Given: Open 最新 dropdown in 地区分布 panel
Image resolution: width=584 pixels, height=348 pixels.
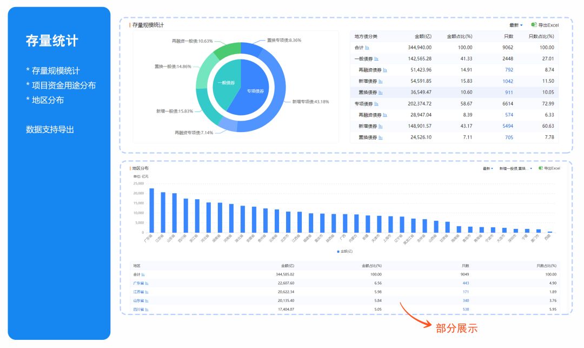Looking at the screenshot, I should (x=487, y=169).
